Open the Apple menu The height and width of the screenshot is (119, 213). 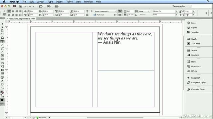[x=4, y=2]
